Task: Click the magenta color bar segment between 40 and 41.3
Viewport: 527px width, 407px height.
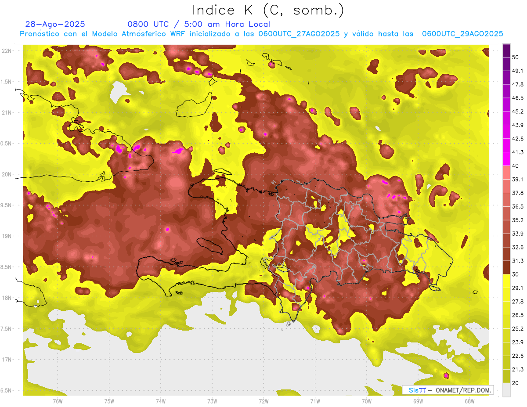Action: [x=506, y=159]
